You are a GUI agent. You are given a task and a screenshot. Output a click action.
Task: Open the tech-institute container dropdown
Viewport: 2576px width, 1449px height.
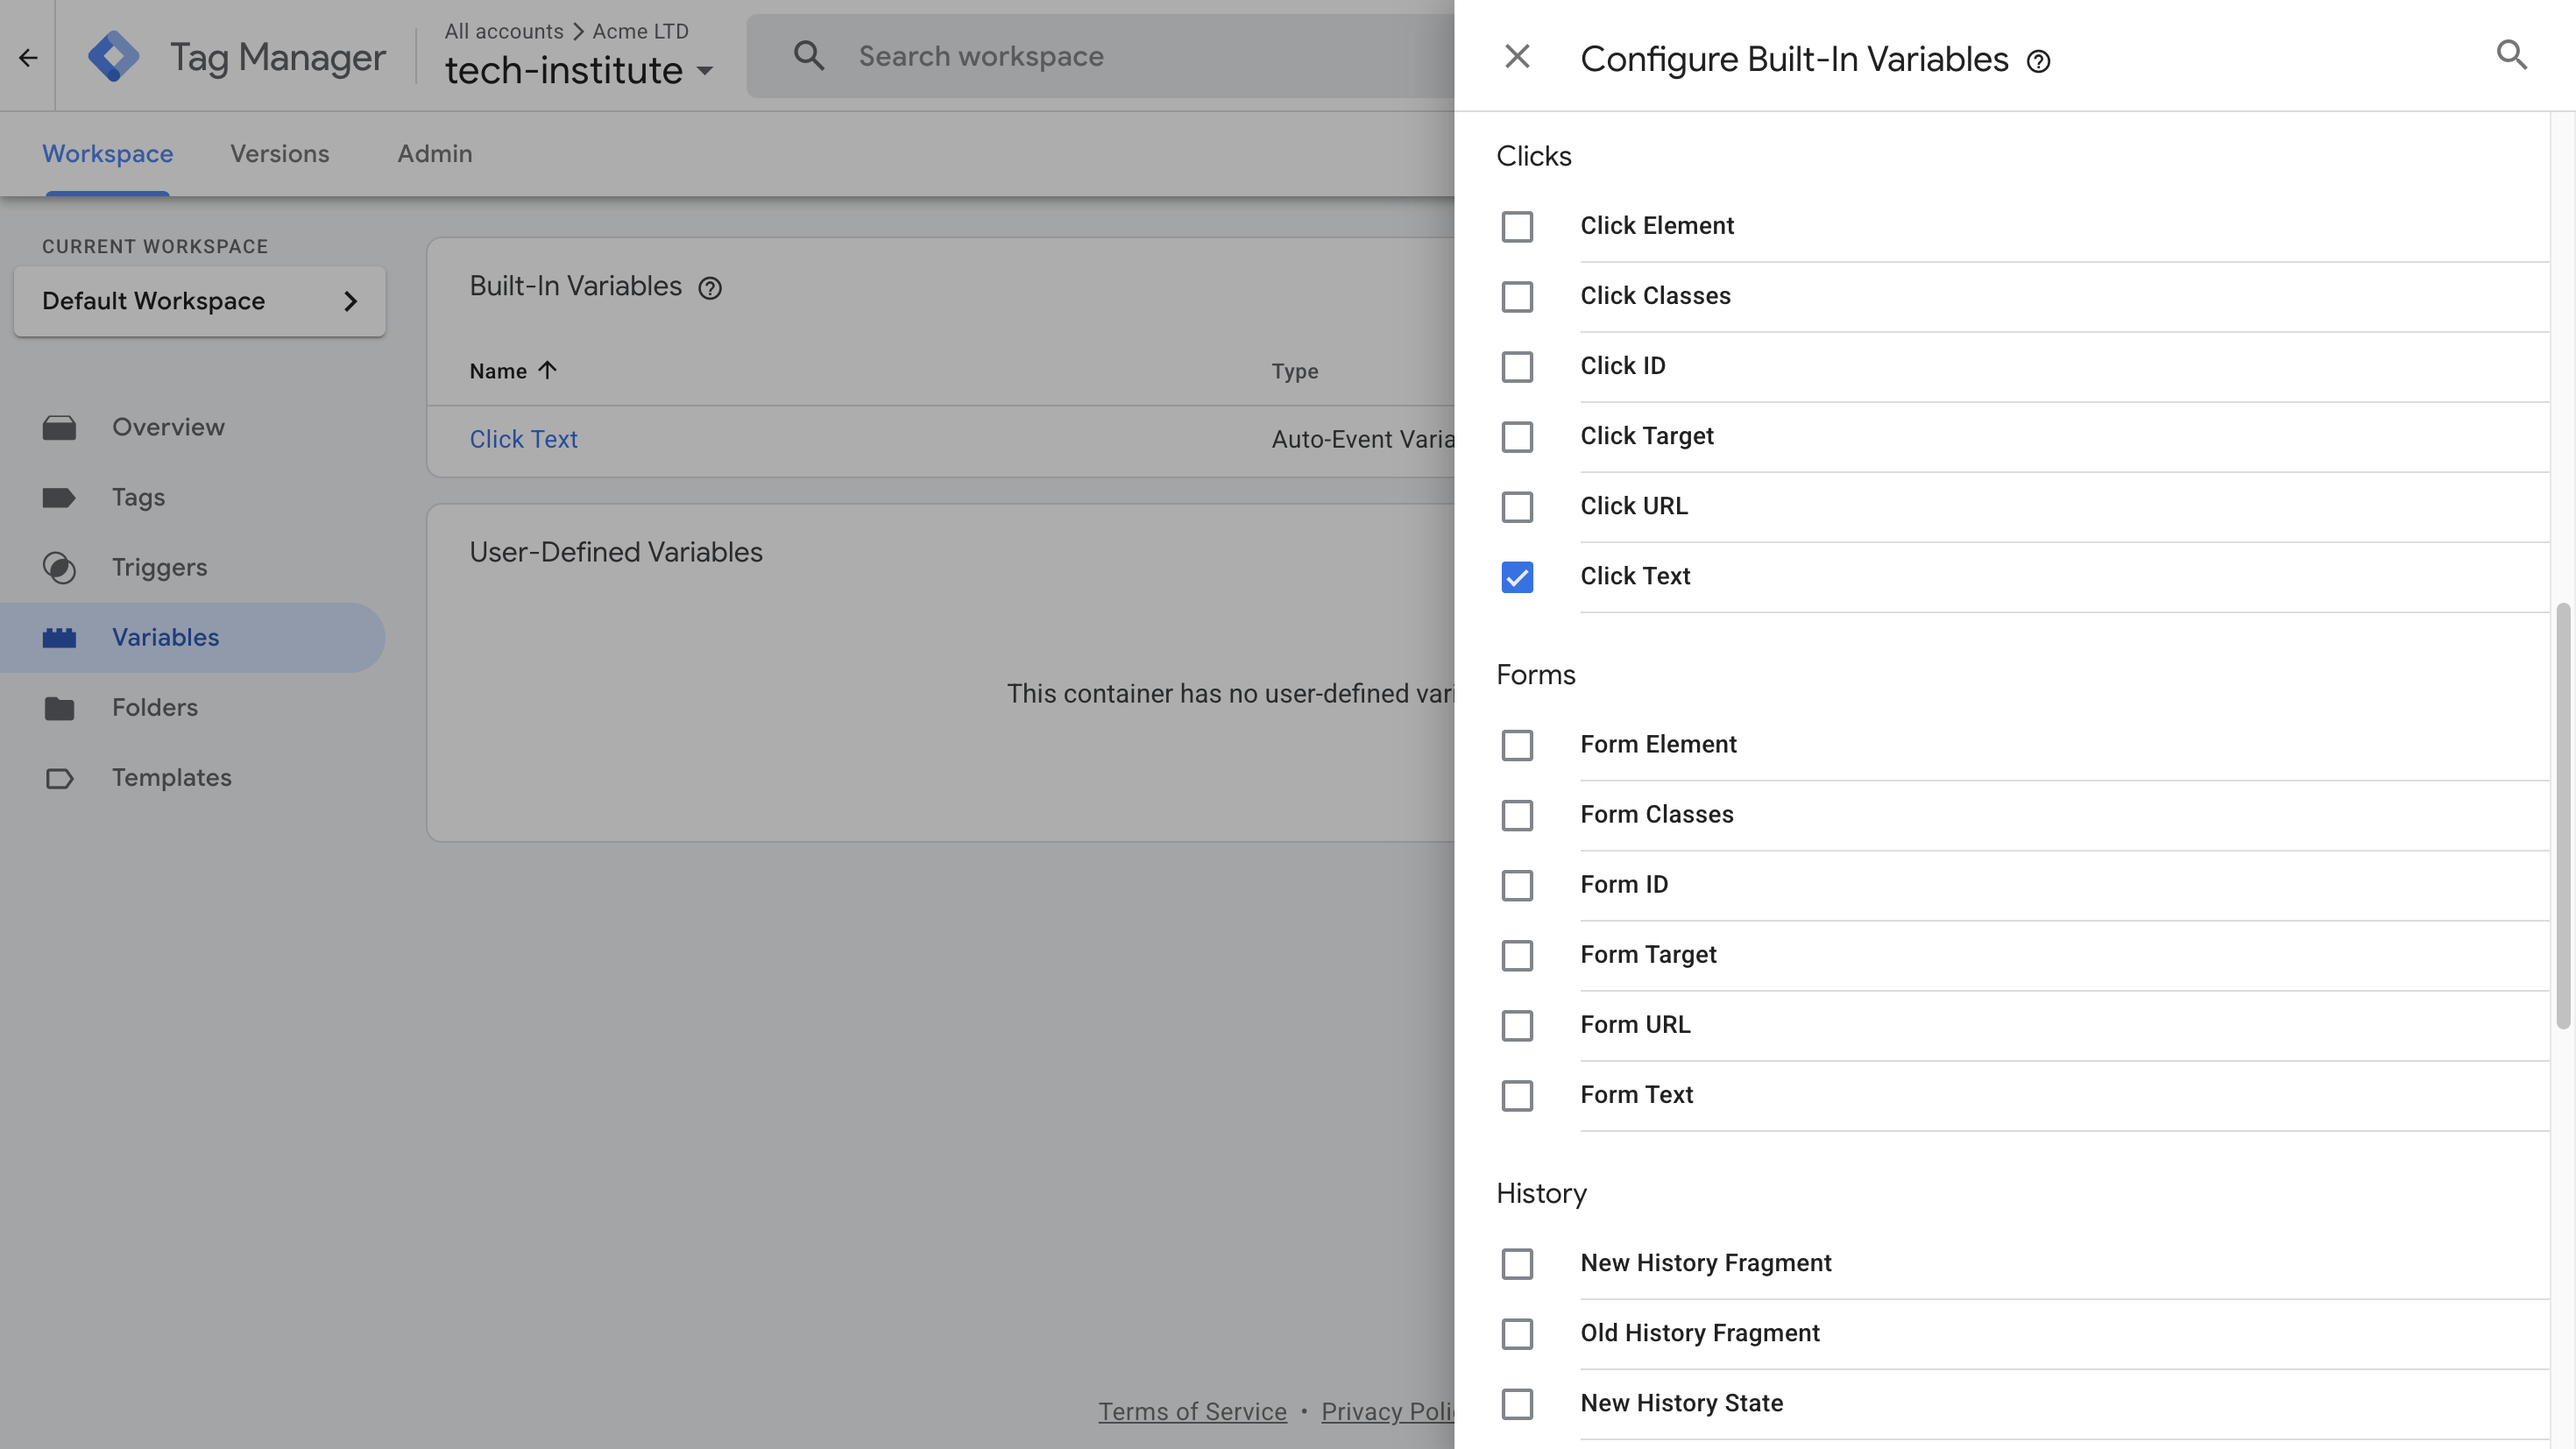click(579, 70)
